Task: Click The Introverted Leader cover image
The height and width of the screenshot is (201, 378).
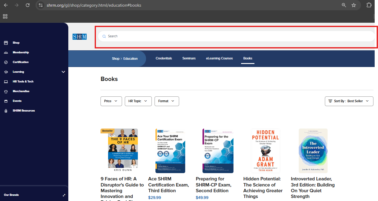Action: coord(313,151)
